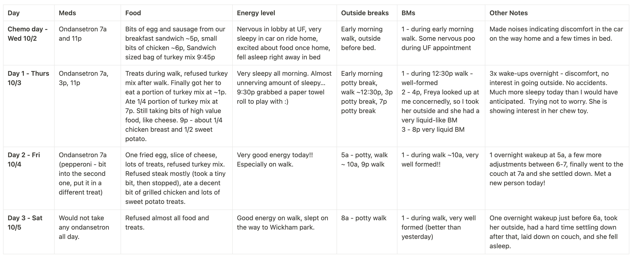Image resolution: width=633 pixels, height=258 pixels.
Task: Click the '3x wake-ups overnight' notes cell
Action: 557,106
